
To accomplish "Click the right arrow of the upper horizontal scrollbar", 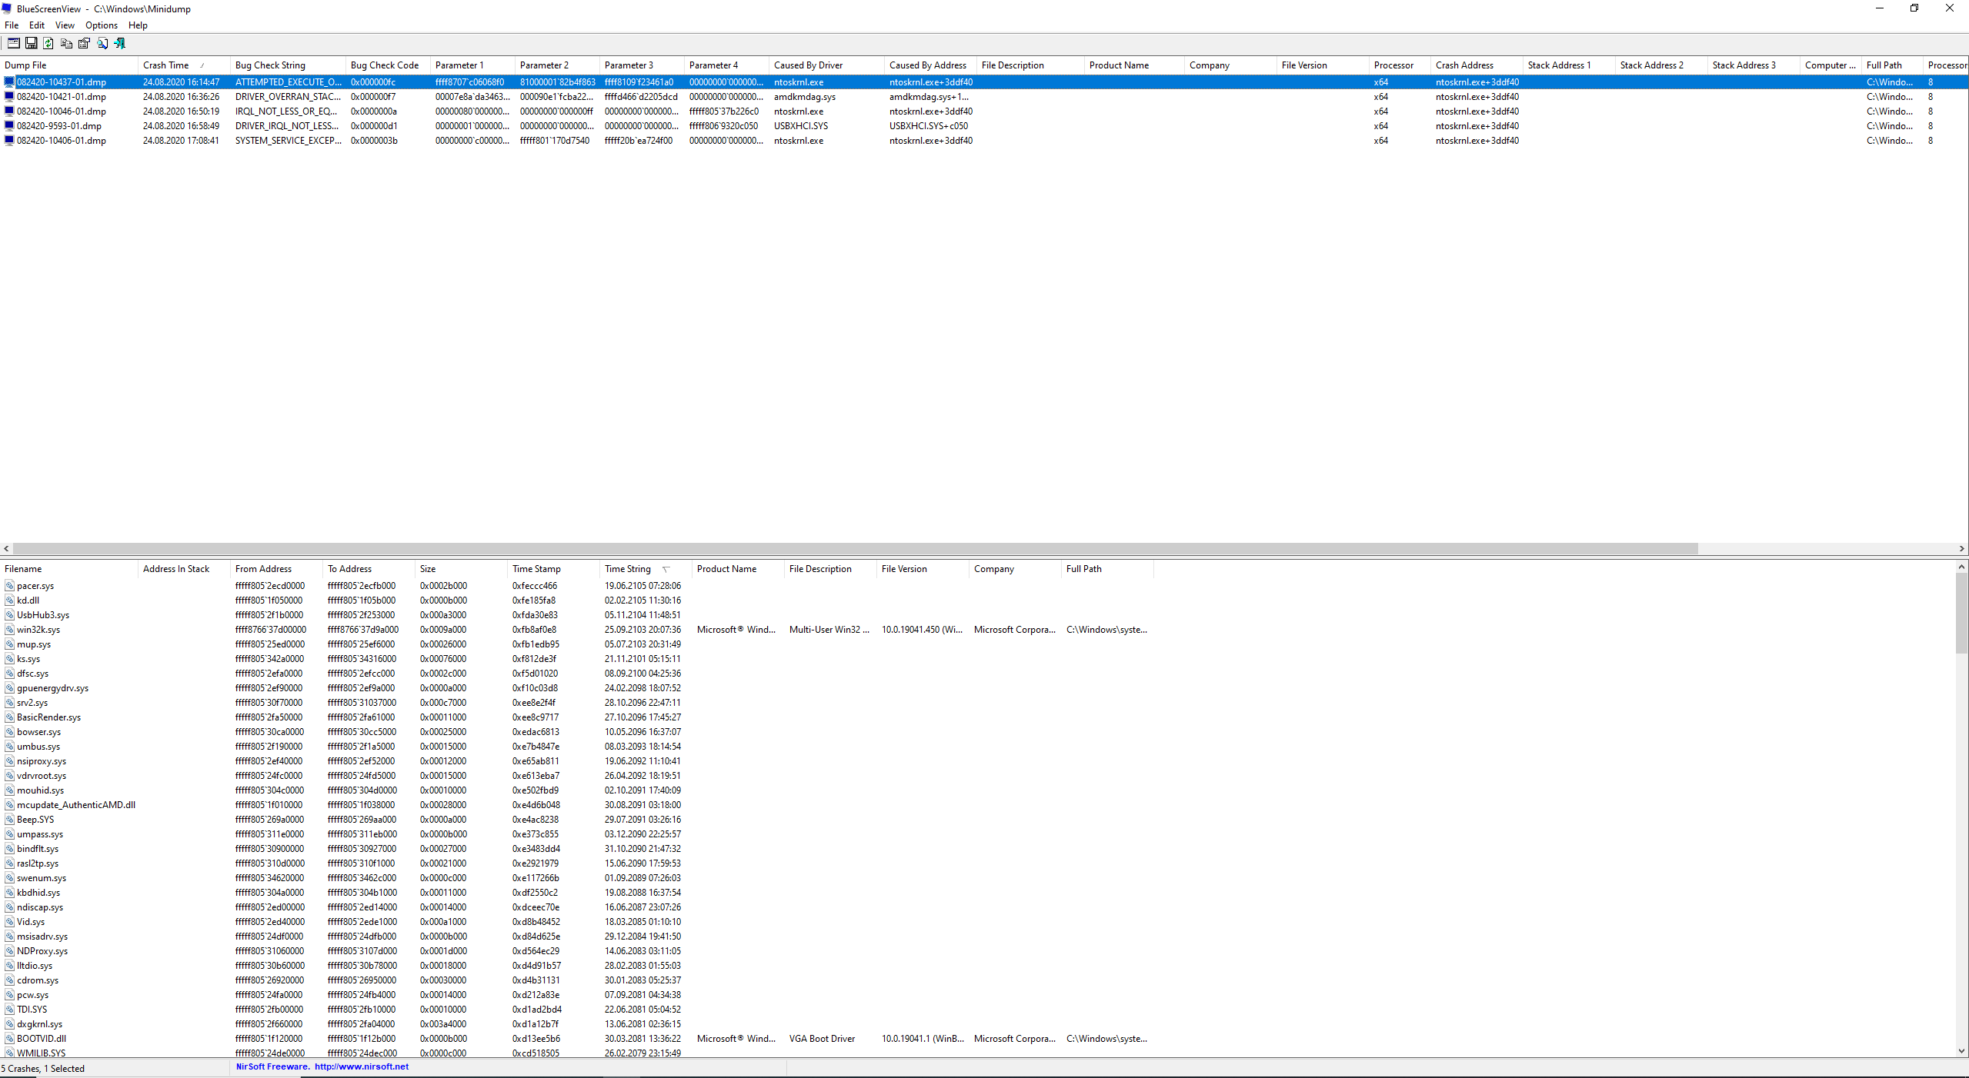I will point(1961,548).
